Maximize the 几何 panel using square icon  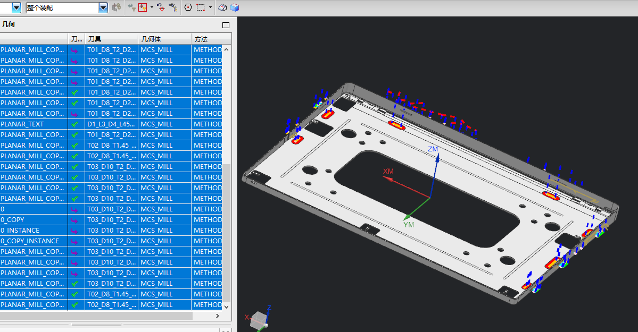click(x=226, y=25)
